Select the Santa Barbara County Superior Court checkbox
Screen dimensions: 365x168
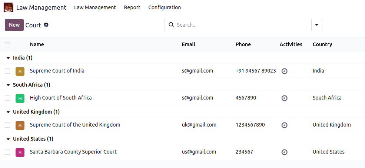(7, 152)
